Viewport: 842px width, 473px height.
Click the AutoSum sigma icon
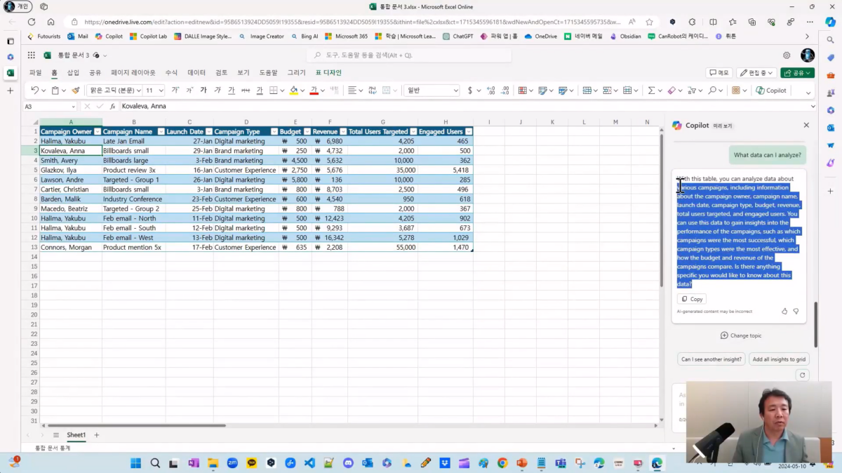[x=651, y=91]
